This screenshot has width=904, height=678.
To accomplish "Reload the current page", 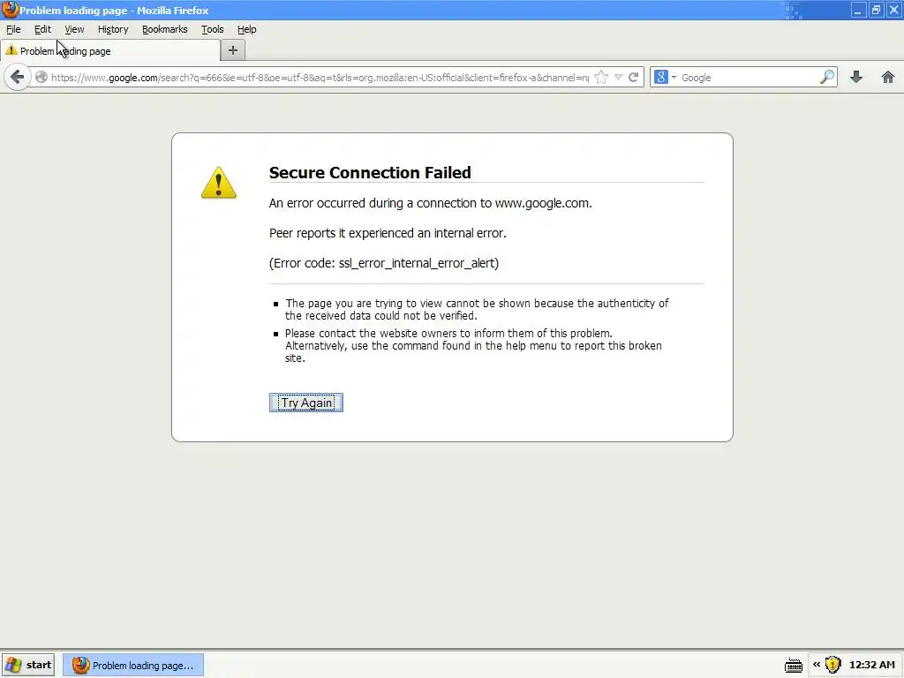I will point(634,78).
